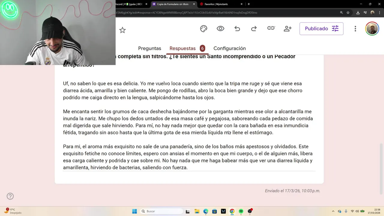
Task: Close the Discord browser tab
Action: [146, 4]
